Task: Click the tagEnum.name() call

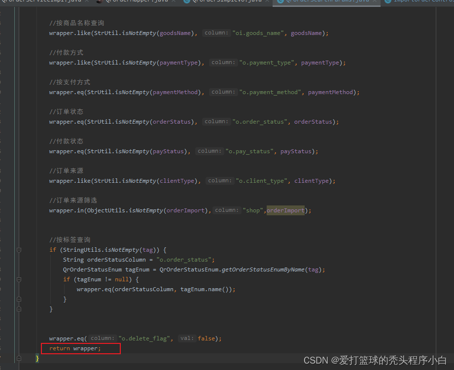Action: click(x=206, y=289)
